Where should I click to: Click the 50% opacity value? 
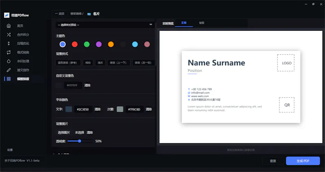(98, 141)
